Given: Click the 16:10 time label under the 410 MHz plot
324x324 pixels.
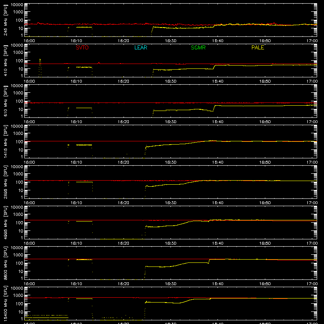Looking at the screenshot, I should 76,81.
